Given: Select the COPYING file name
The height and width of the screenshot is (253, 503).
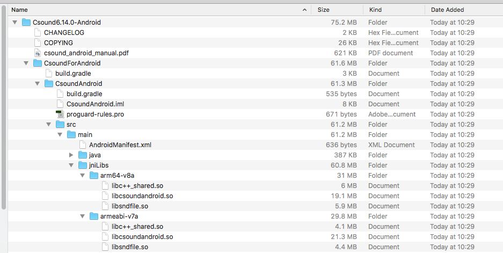Looking at the screenshot, I should [x=59, y=42].
